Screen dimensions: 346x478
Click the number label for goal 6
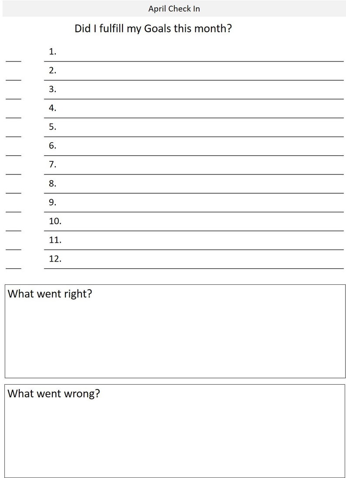tap(52, 146)
